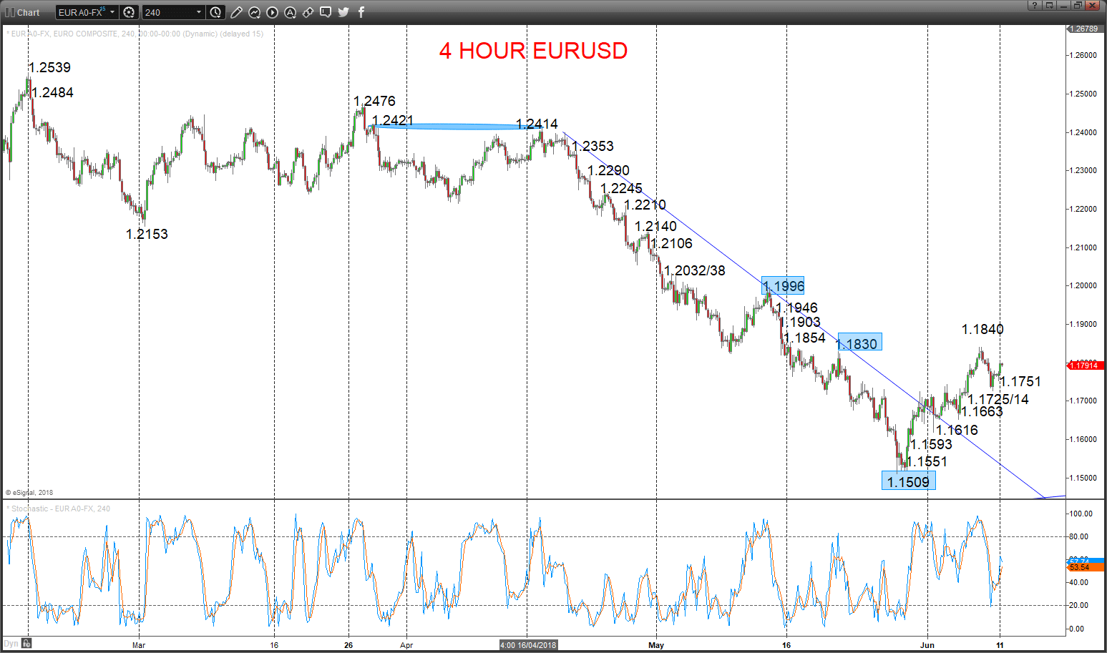Click the 1.20000 price axis label

pyautogui.click(x=1083, y=285)
